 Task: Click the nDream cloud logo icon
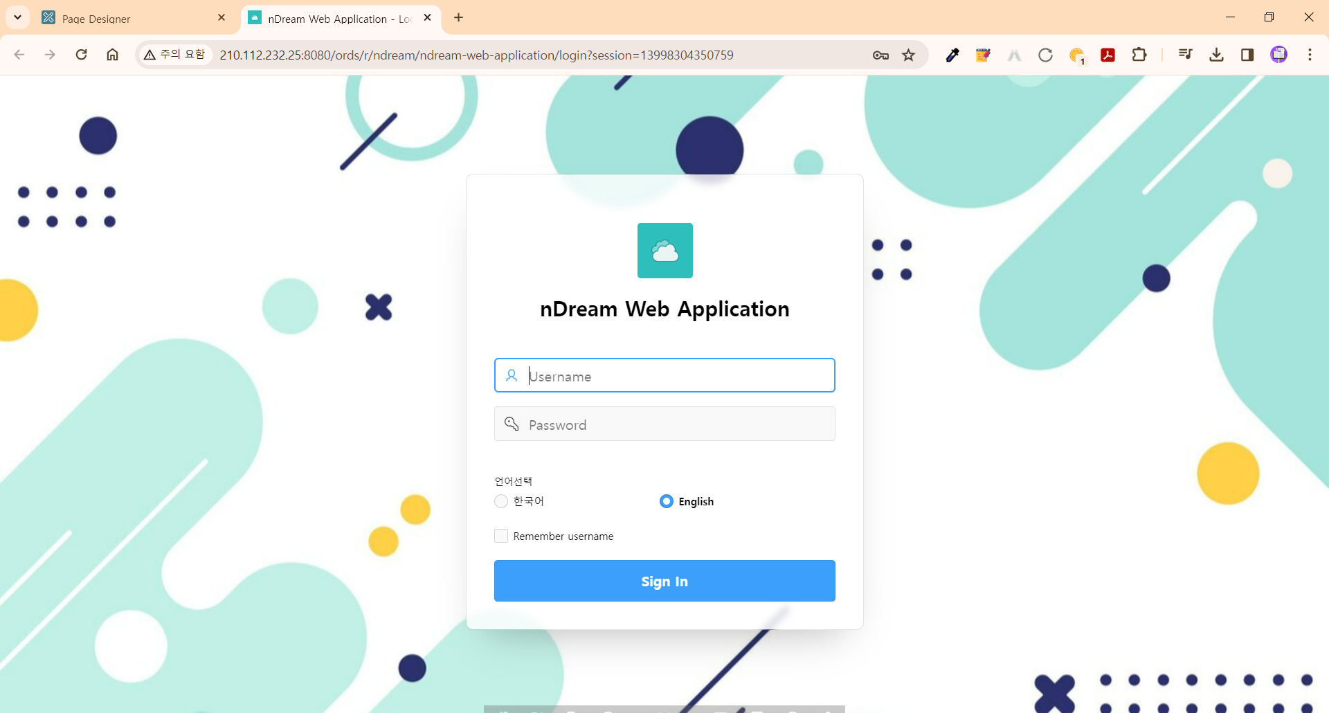pos(664,251)
